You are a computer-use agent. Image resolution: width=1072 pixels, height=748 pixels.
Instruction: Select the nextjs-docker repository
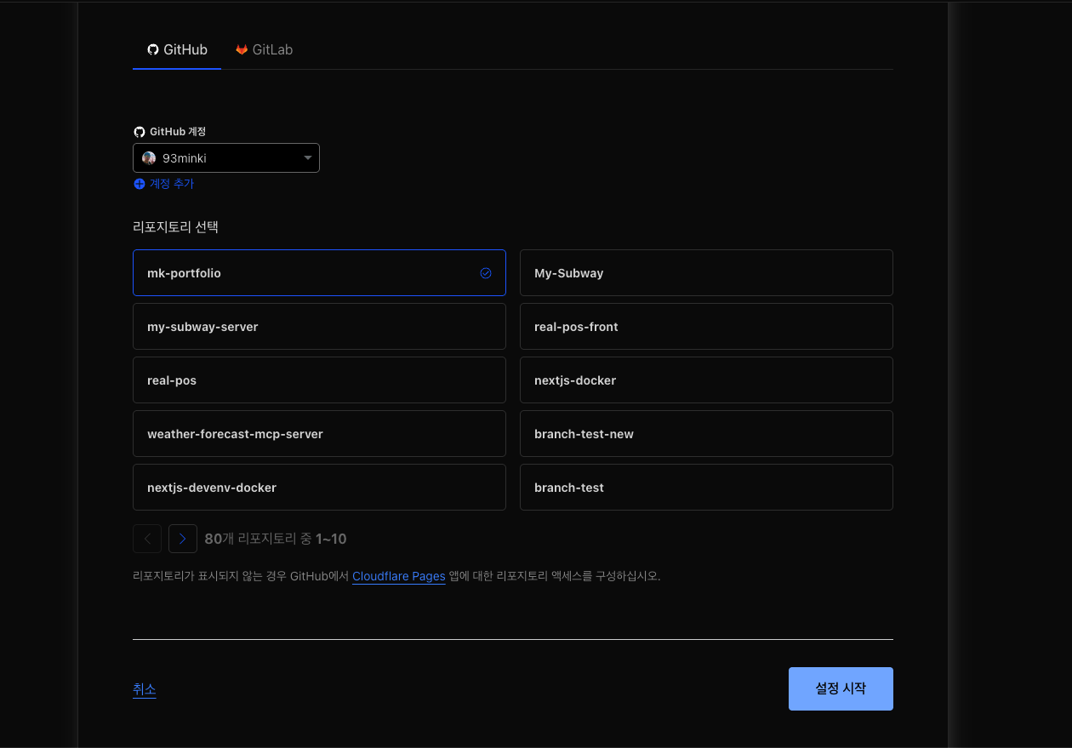706,380
